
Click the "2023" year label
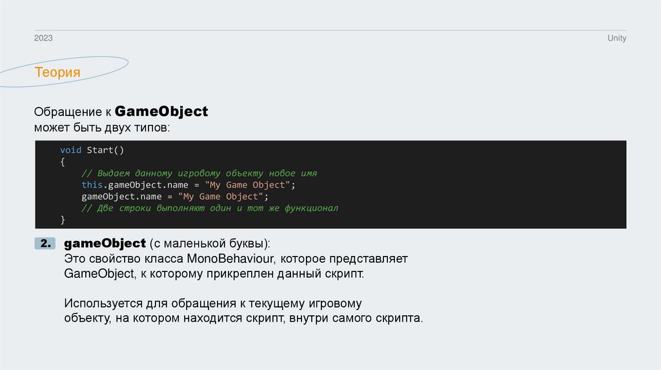click(43, 39)
